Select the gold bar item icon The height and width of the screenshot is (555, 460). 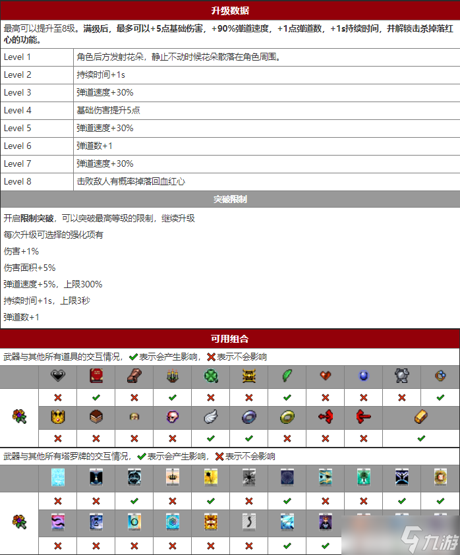pos(421,417)
